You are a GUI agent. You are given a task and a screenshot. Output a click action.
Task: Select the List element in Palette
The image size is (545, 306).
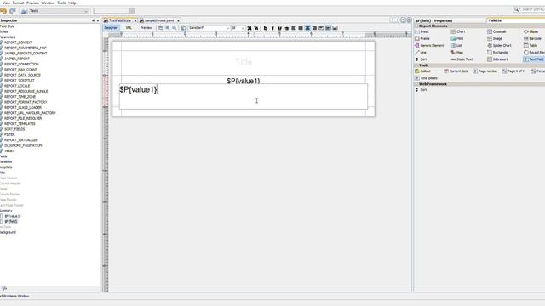point(456,45)
